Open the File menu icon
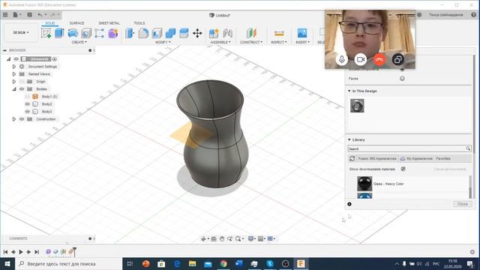Screen dimensions: 480x270 click(16, 15)
